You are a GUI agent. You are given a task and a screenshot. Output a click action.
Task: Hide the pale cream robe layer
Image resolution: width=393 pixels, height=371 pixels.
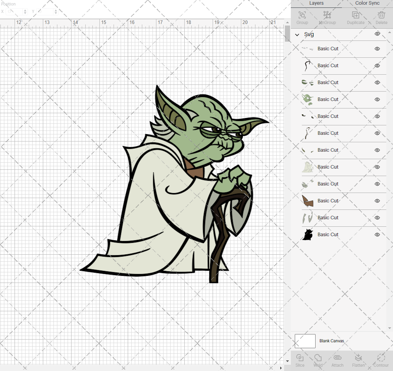point(377,167)
